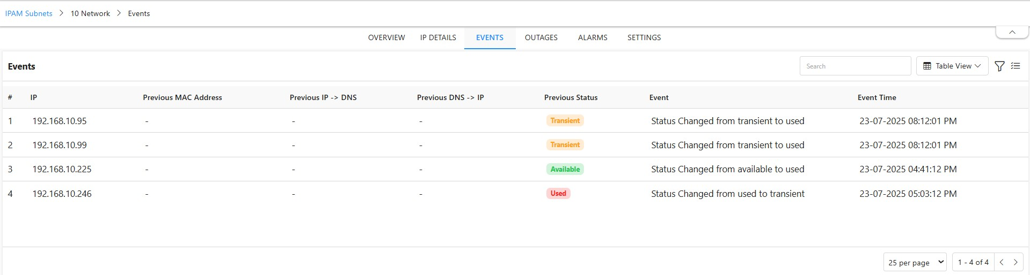
Task: Click the green Available status badge
Action: [565, 169]
